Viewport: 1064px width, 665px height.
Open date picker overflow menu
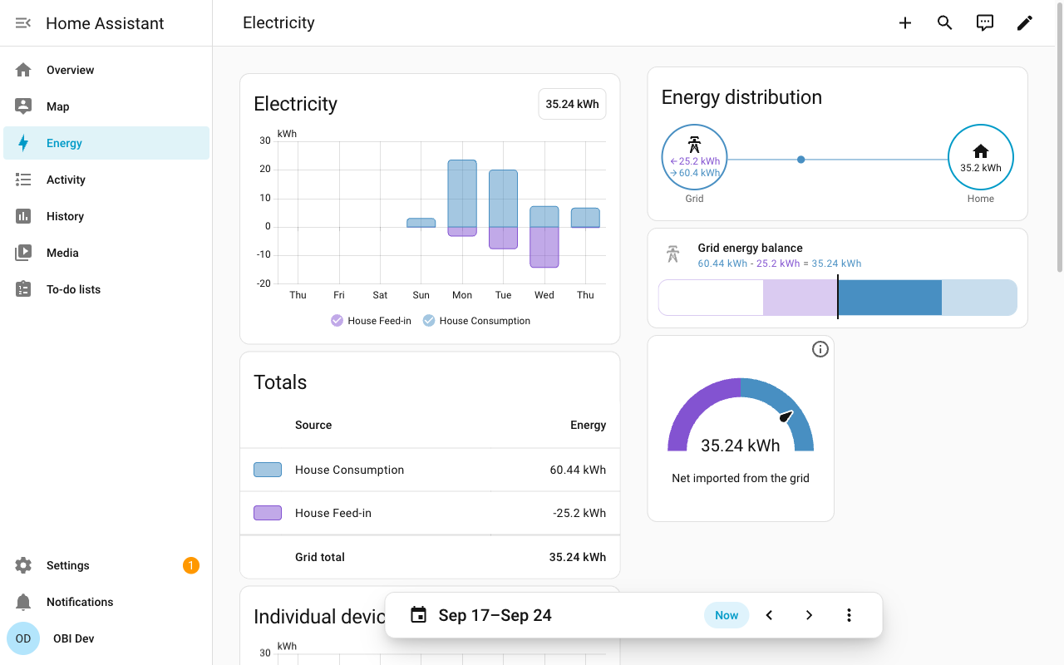point(849,615)
